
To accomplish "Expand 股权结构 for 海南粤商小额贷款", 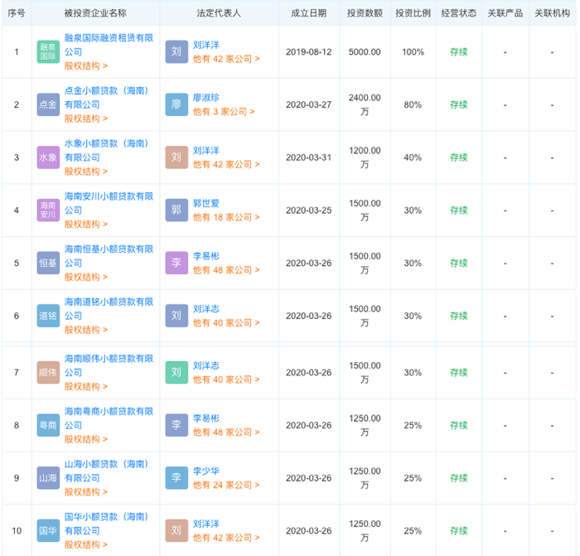I will click(86, 439).
